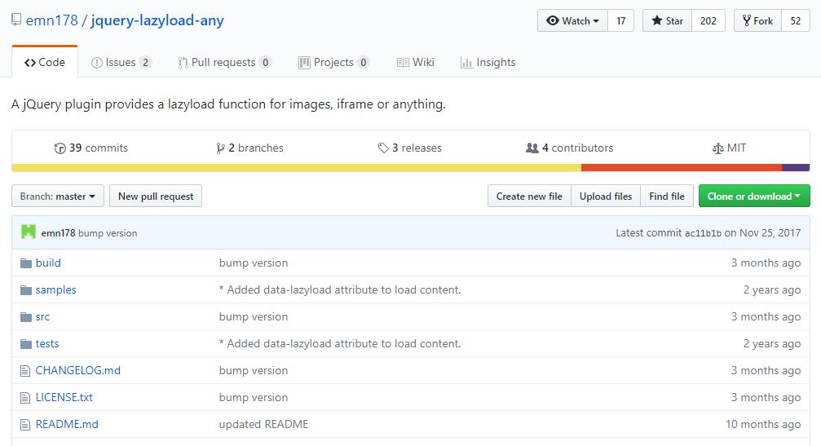Go to the Insights tab
821x446 pixels.
tap(488, 63)
